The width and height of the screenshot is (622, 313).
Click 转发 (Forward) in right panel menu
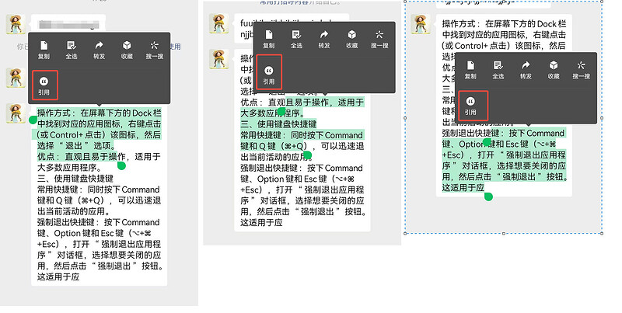tap(526, 69)
